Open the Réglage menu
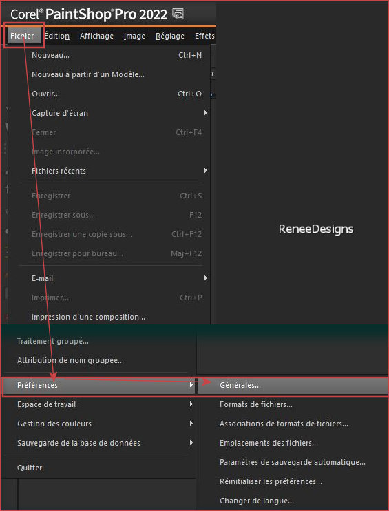389x511 pixels. click(170, 36)
